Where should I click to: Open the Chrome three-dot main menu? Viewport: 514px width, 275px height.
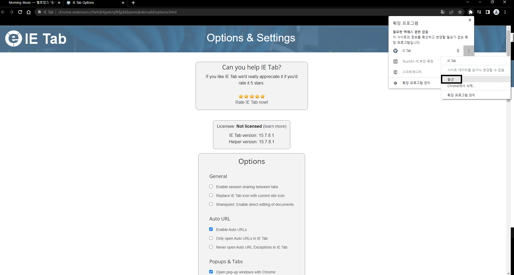(x=505, y=12)
